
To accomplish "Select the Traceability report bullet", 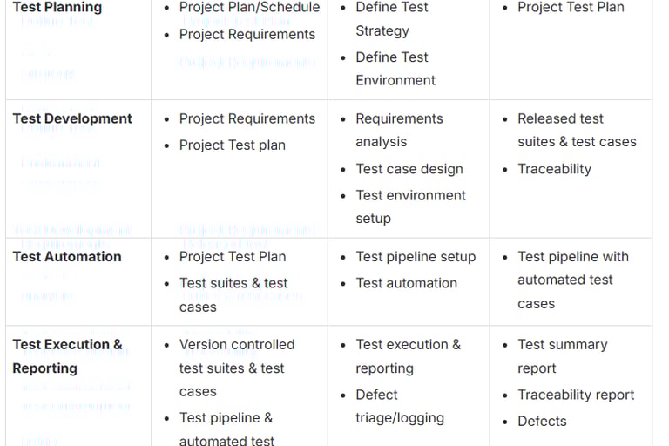I will (x=576, y=395).
